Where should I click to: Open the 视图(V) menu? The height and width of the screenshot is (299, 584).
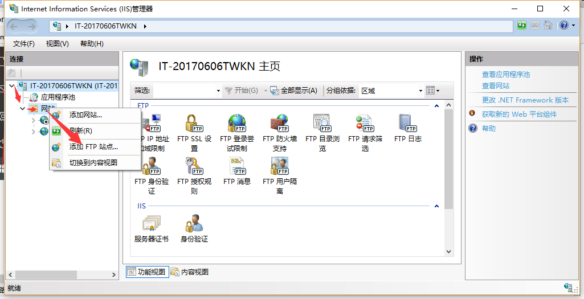(58, 44)
